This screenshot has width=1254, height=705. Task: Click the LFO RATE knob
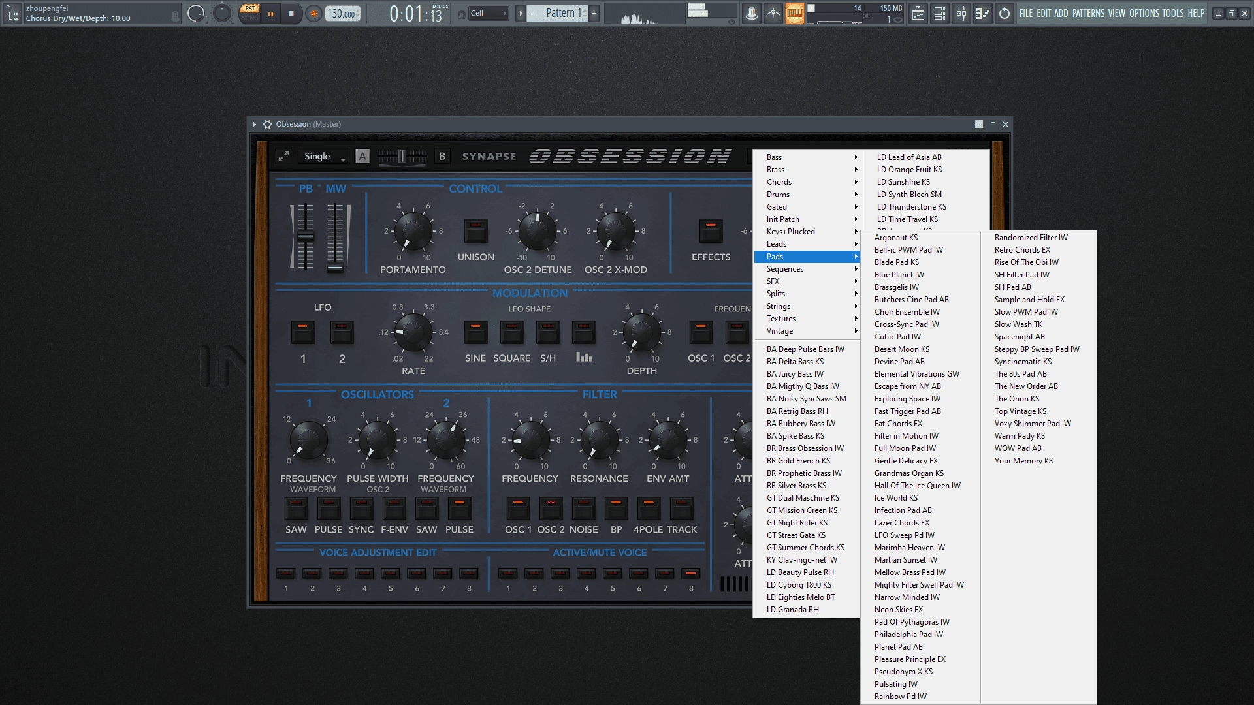pos(413,332)
